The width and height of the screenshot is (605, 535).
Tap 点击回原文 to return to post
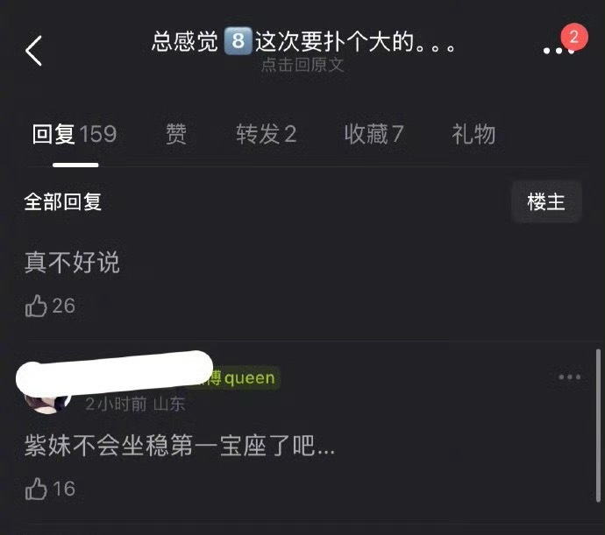pyautogui.click(x=302, y=65)
